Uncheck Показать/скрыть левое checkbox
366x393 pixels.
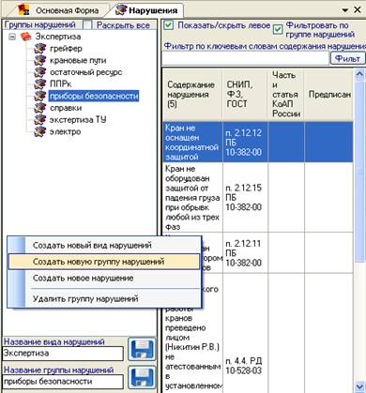(x=169, y=25)
